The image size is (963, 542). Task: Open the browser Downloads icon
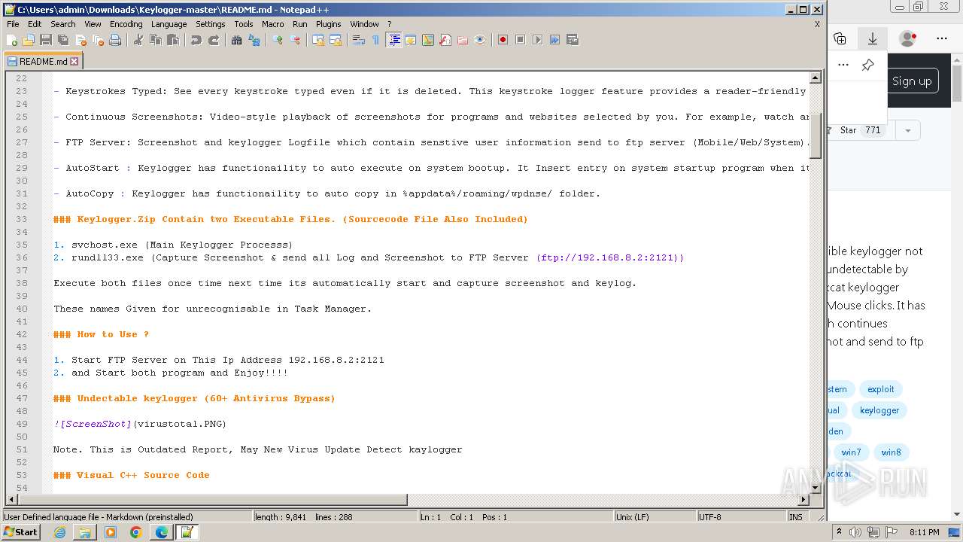coord(873,38)
